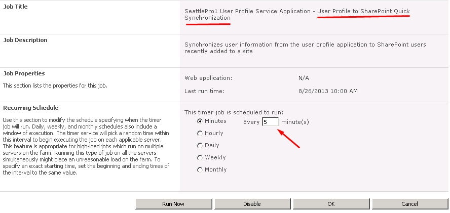Click the Run Now button
Screen dimensions: 450x213
(x=173, y=204)
